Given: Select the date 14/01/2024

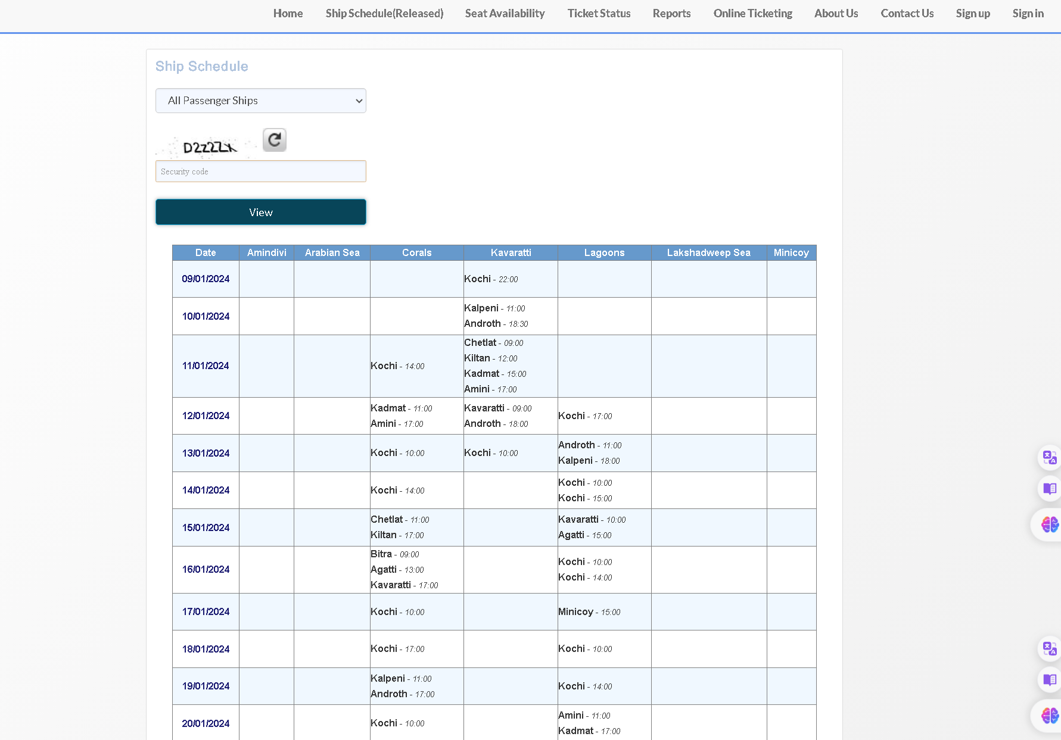Looking at the screenshot, I should 206,490.
